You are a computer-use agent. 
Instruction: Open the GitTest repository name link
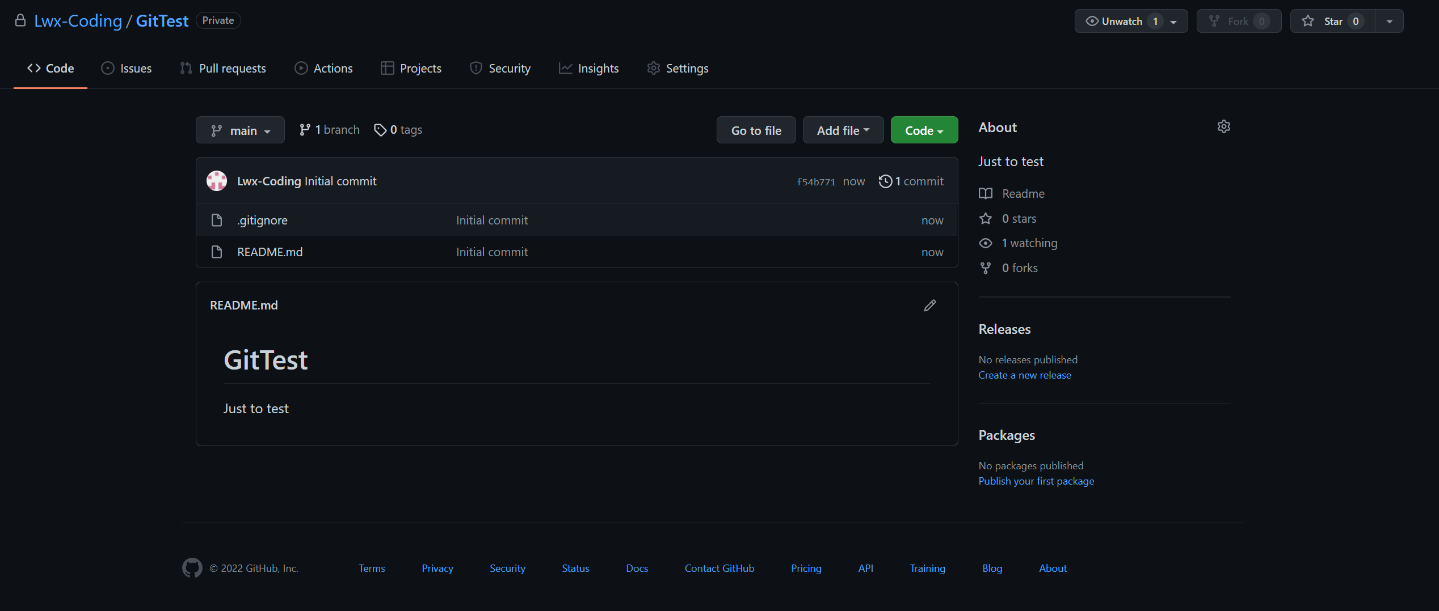pos(162,21)
